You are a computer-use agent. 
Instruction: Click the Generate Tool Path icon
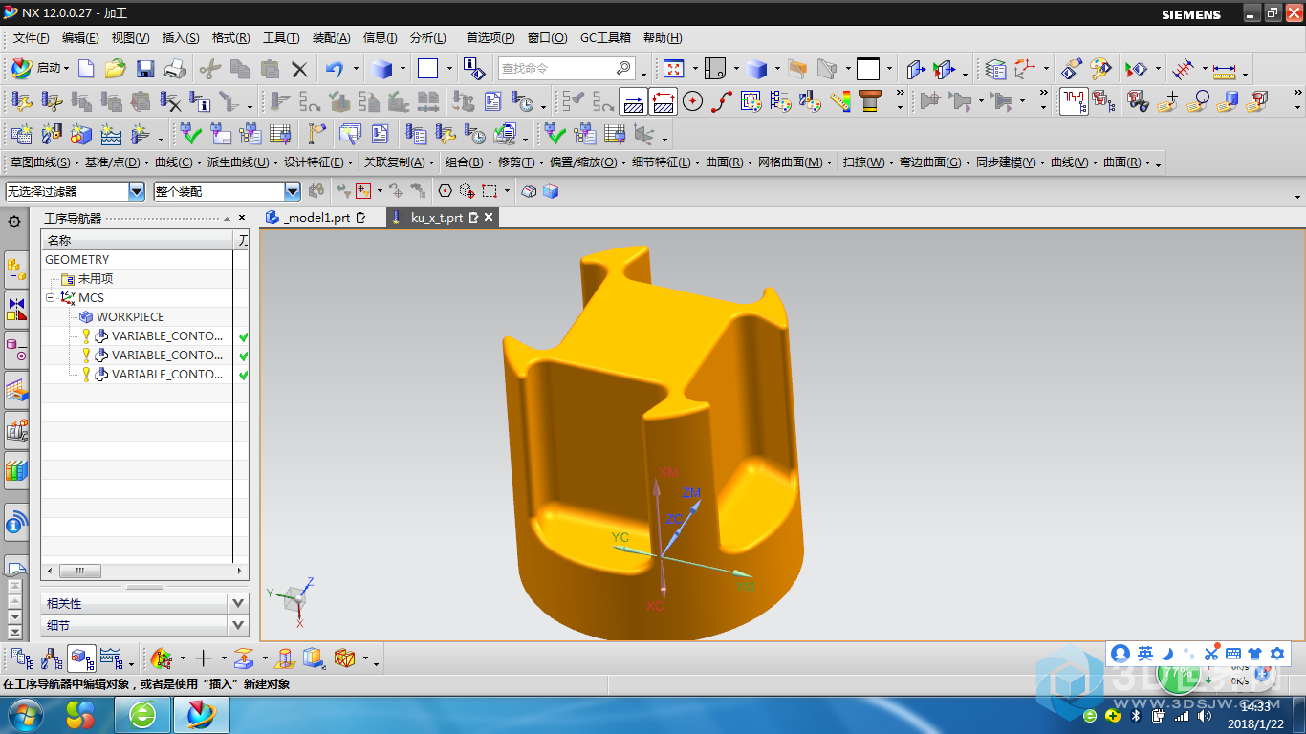pos(281,100)
